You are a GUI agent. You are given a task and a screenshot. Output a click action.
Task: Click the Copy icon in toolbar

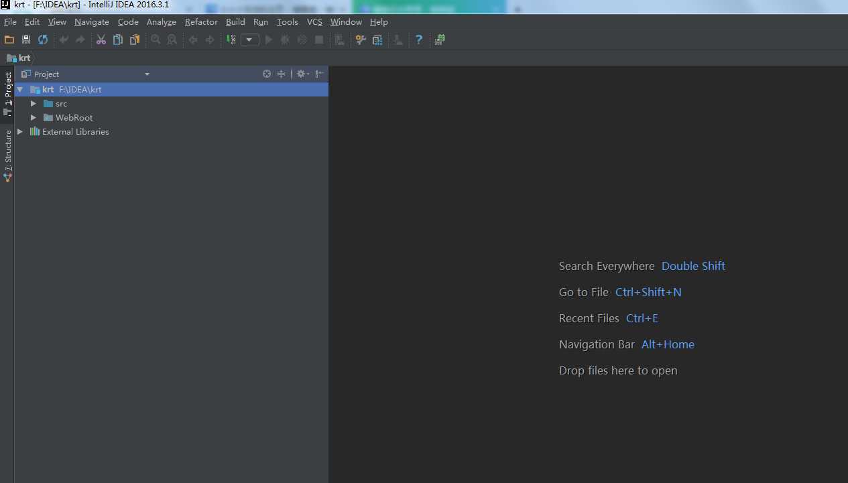point(118,40)
